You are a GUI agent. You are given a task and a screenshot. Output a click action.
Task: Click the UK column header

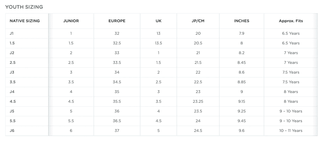click(159, 21)
